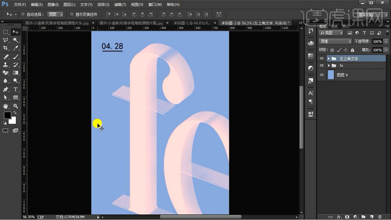This screenshot has width=391, height=220.
Task: Enable show transform controls checkbox
Action: pyautogui.click(x=71, y=14)
